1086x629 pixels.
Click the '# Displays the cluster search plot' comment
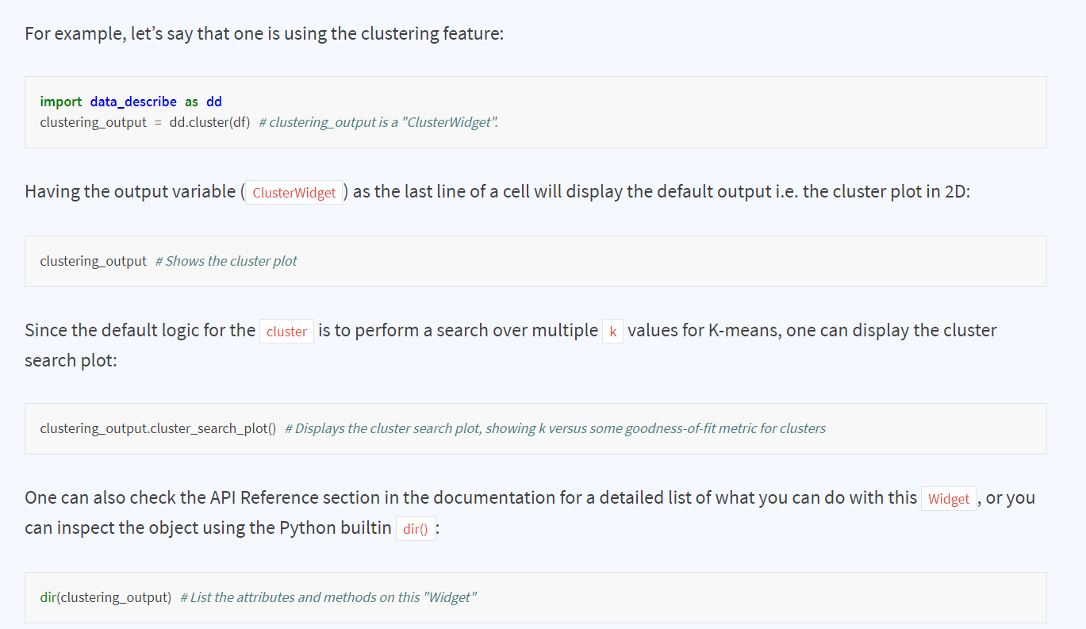coord(555,428)
